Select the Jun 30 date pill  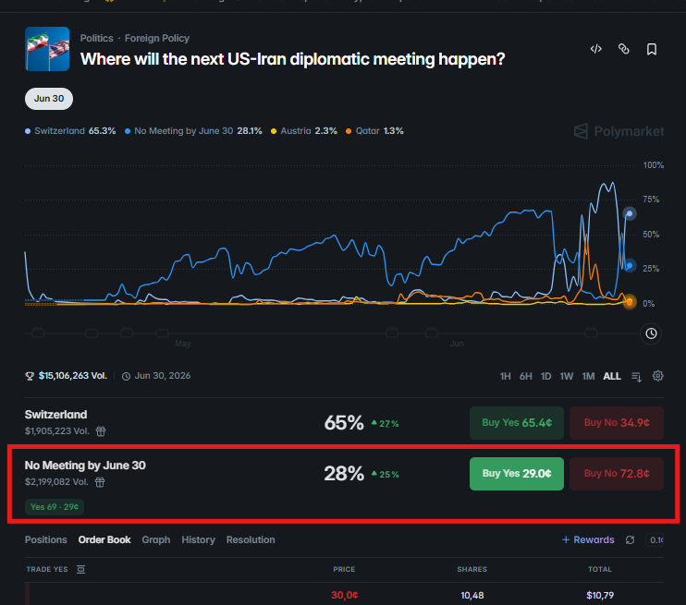(49, 99)
